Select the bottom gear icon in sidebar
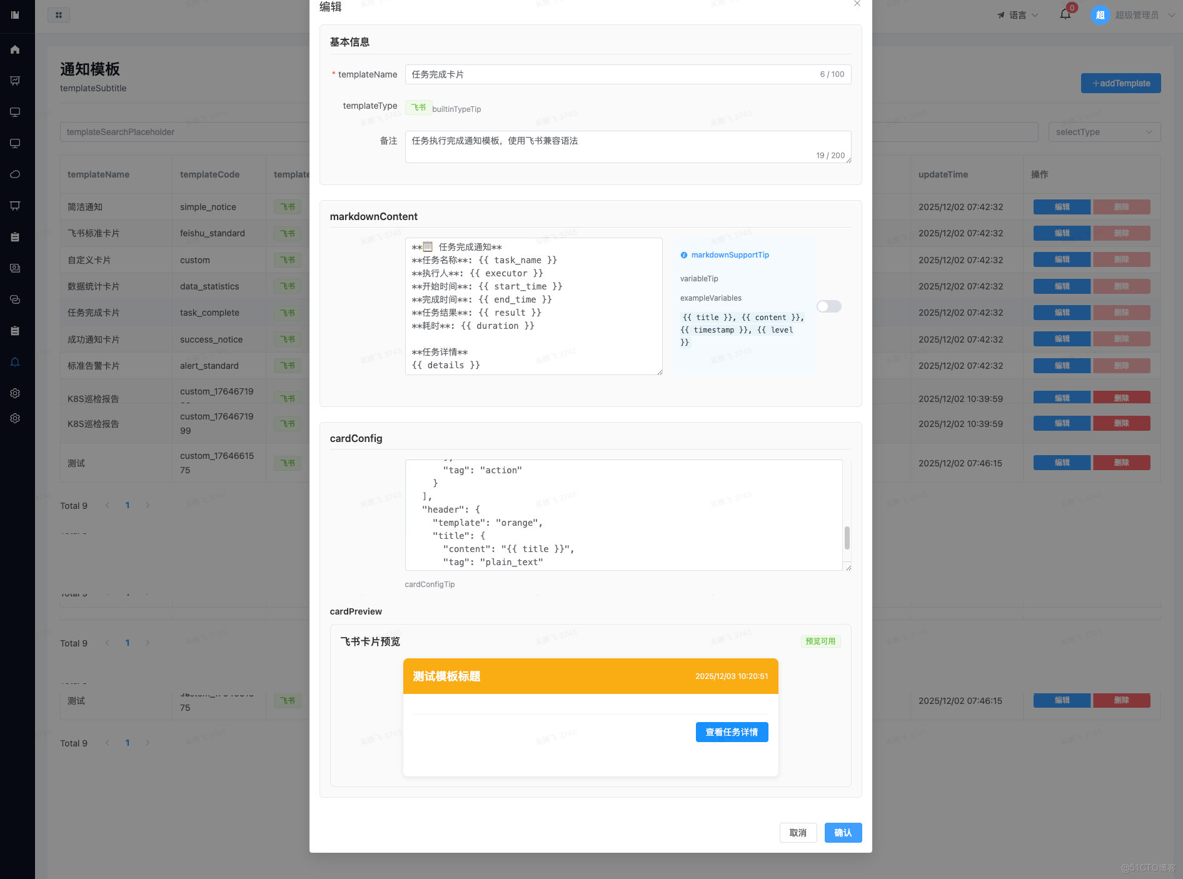The image size is (1183, 879). click(x=15, y=418)
